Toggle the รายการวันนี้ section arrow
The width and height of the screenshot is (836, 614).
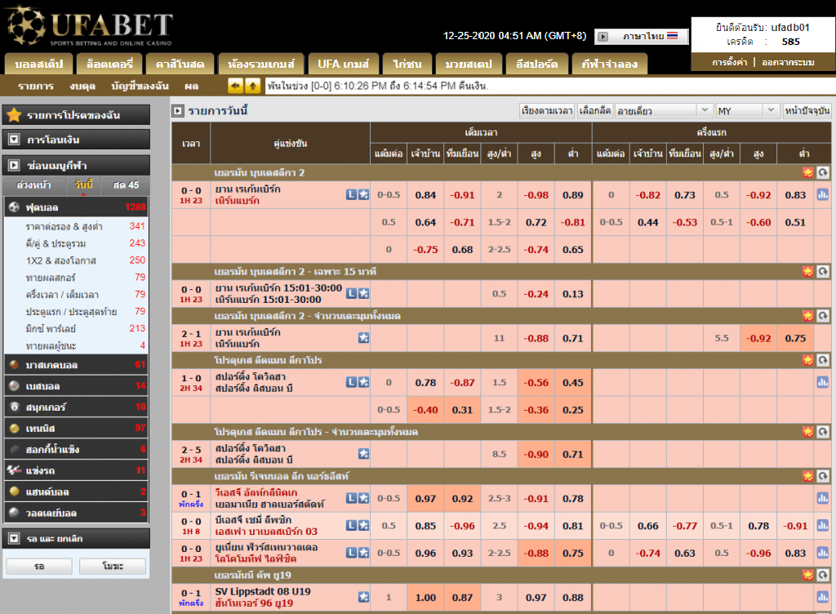click(177, 111)
